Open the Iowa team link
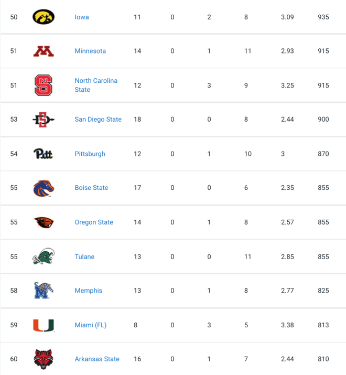Screen dimensions: 346x375 click(82, 17)
